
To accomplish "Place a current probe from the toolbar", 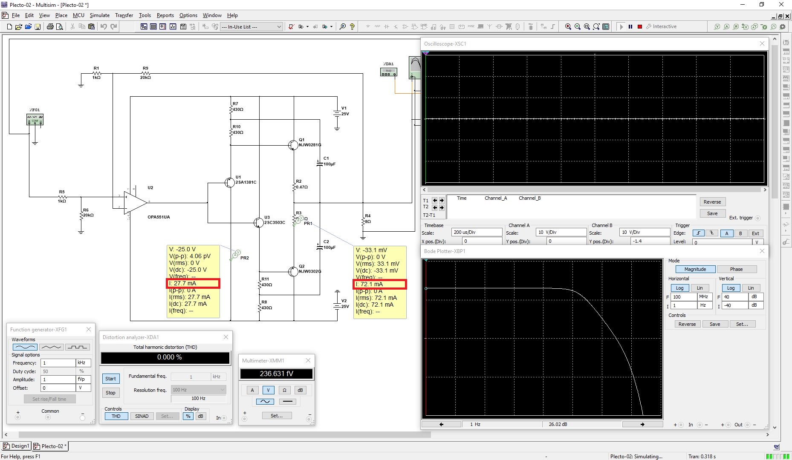I will pyautogui.click(x=727, y=26).
